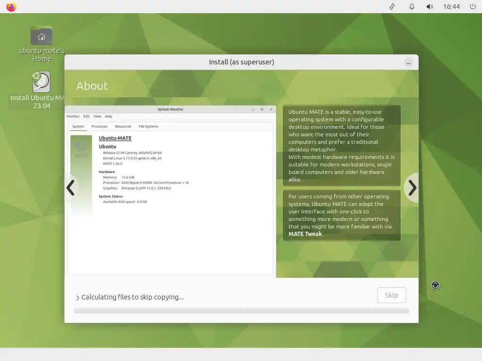Click the Hardware section heading
This screenshot has width=482, height=361.
click(107, 172)
